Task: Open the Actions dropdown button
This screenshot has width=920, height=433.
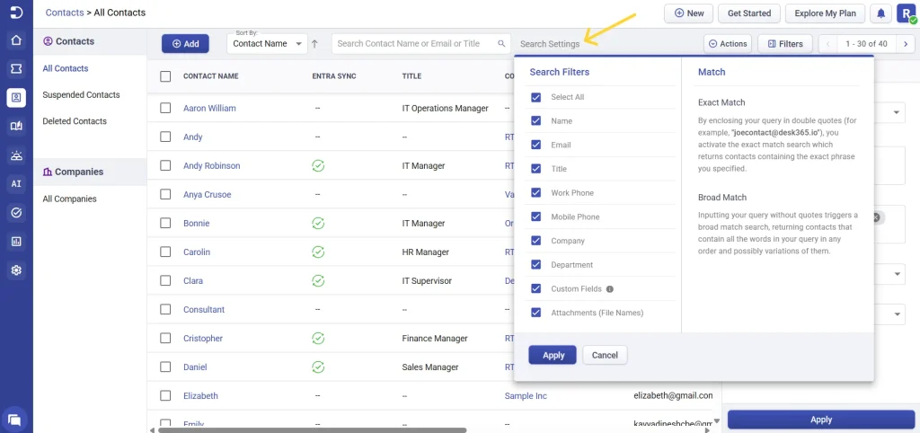Action: (x=728, y=43)
